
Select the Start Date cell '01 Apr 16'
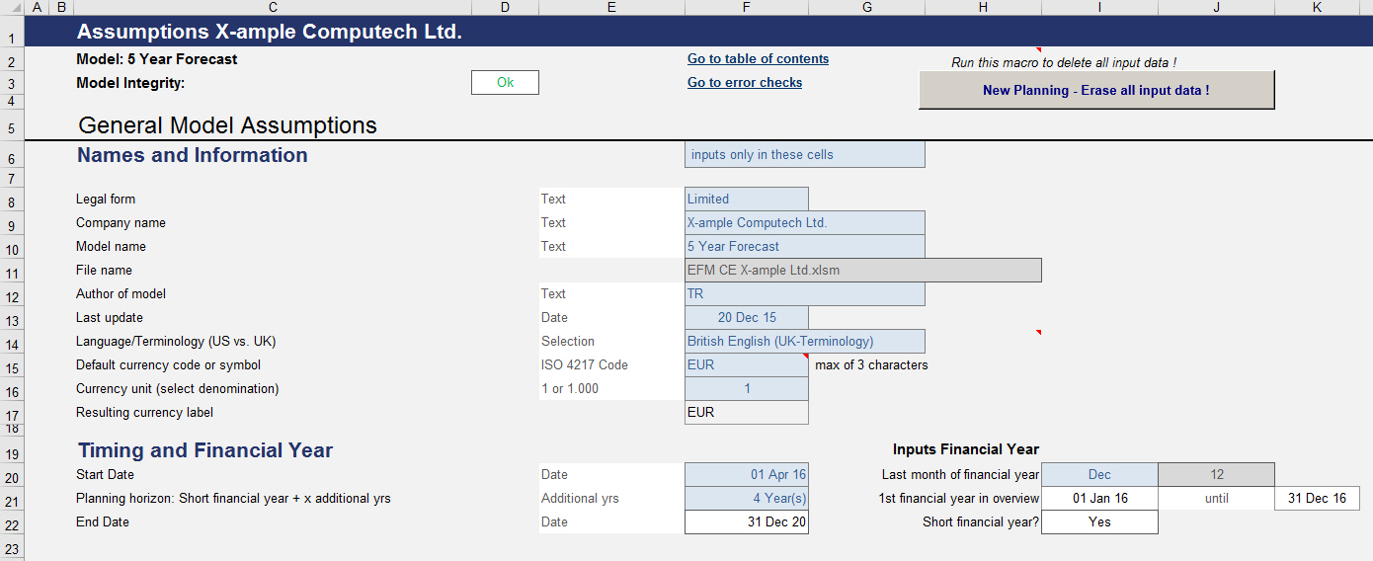[746, 475]
